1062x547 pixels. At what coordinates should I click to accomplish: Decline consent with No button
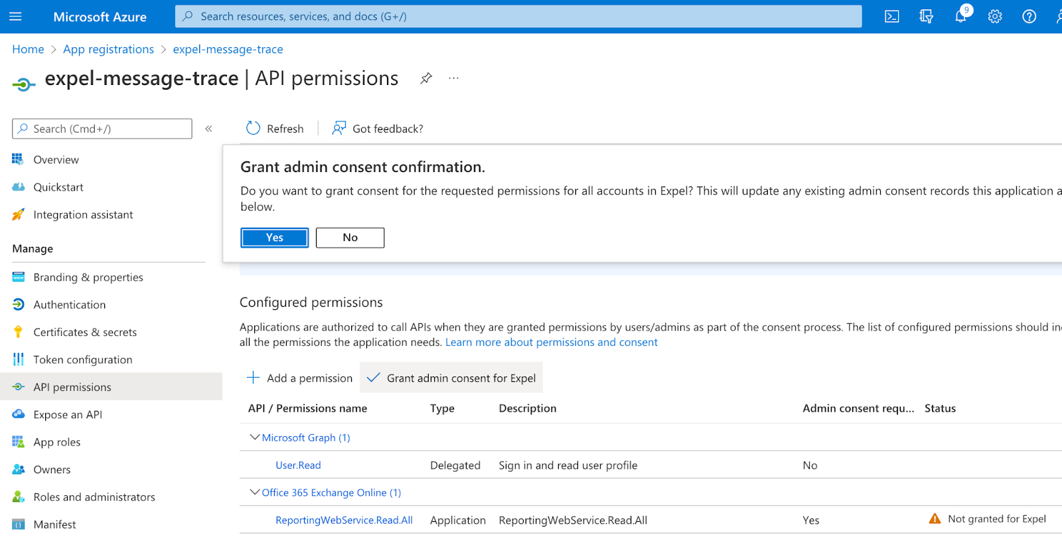(x=350, y=238)
